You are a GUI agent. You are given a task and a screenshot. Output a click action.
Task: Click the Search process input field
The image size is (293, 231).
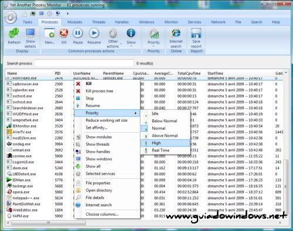[84, 63]
